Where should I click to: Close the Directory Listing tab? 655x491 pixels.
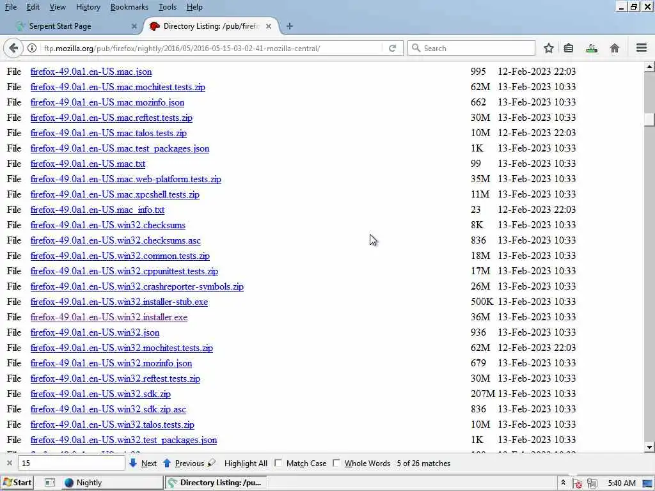[x=269, y=26]
